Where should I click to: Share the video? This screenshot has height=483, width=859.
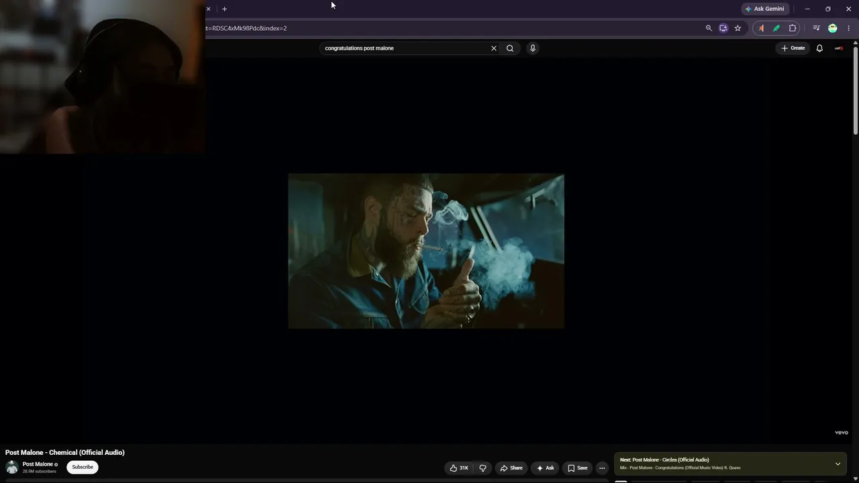511,468
